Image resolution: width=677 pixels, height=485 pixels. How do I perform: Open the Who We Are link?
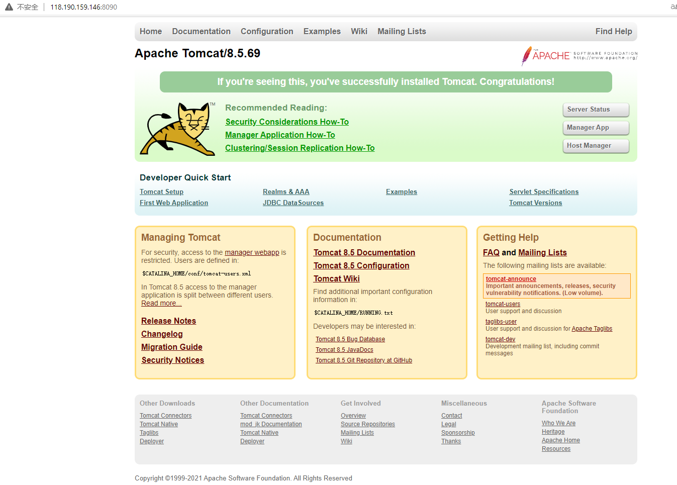click(x=558, y=423)
